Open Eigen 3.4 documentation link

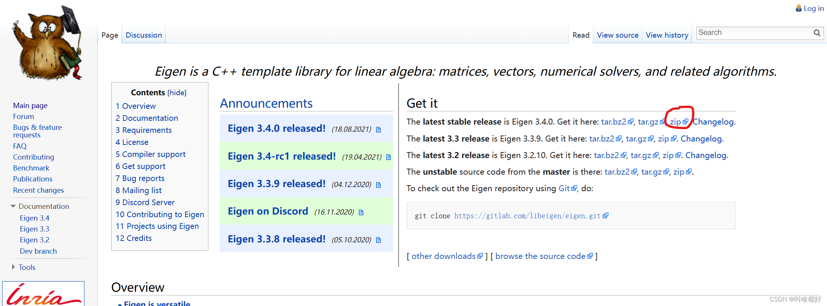click(35, 218)
